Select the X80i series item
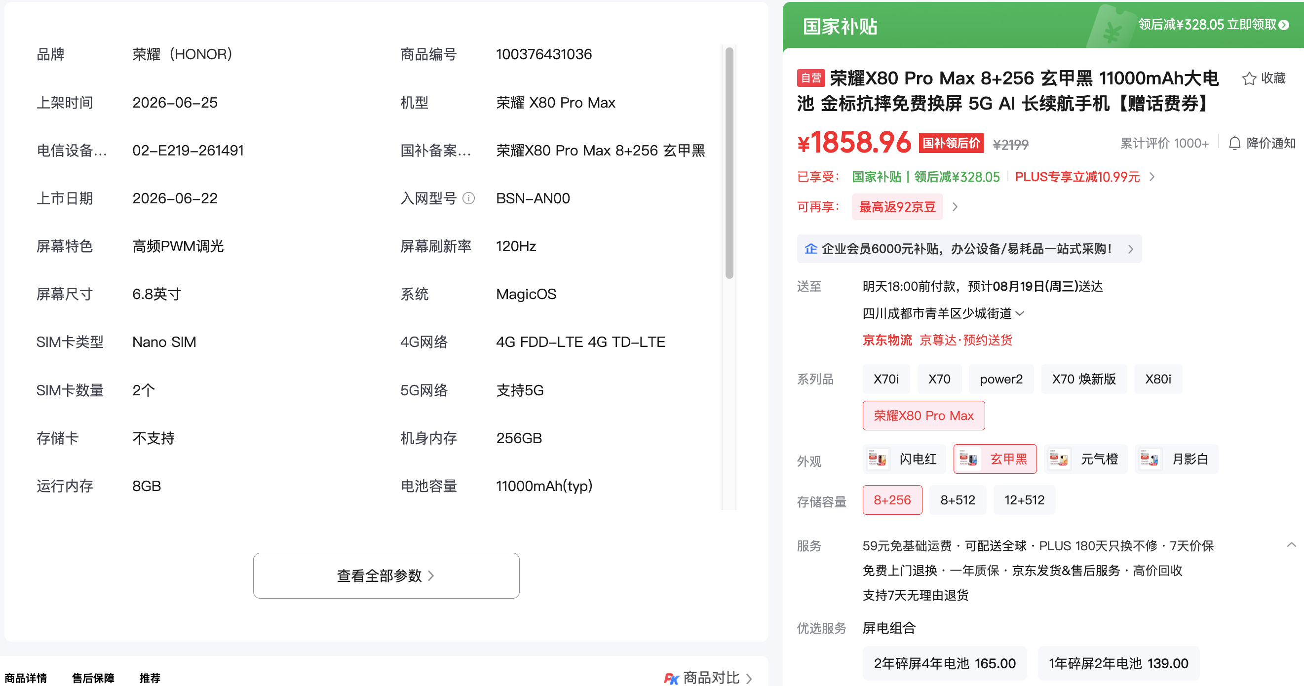 [x=1158, y=379]
